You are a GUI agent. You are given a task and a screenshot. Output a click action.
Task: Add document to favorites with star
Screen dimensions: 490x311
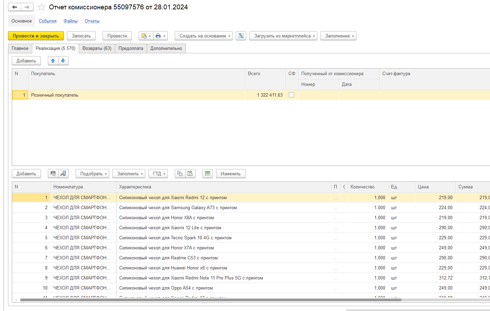click(x=41, y=7)
